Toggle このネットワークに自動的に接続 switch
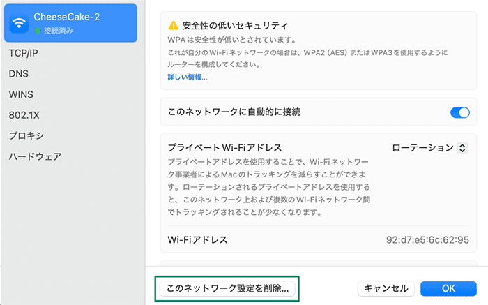The image size is (488, 305). [460, 112]
